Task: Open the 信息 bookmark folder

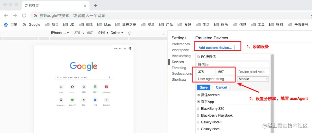Action: tap(239, 25)
